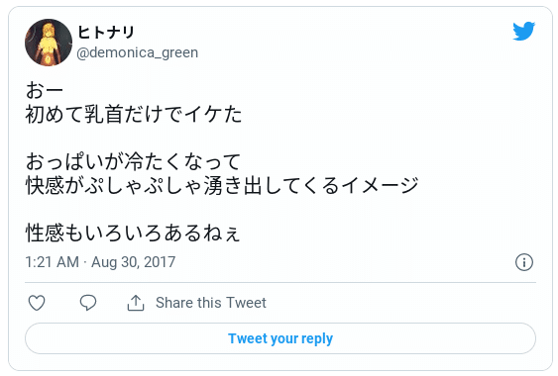Click the Tweet your reply button
Image resolution: width=558 pixels, height=376 pixels.
(x=280, y=338)
